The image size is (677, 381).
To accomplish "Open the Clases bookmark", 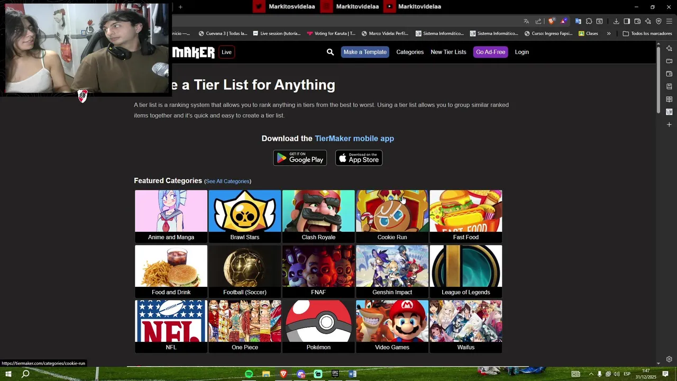I will [x=588, y=33].
